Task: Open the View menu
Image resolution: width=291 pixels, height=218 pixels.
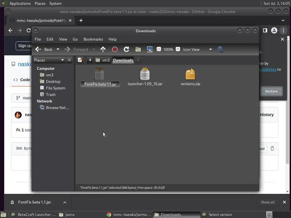Action: [x=63, y=39]
